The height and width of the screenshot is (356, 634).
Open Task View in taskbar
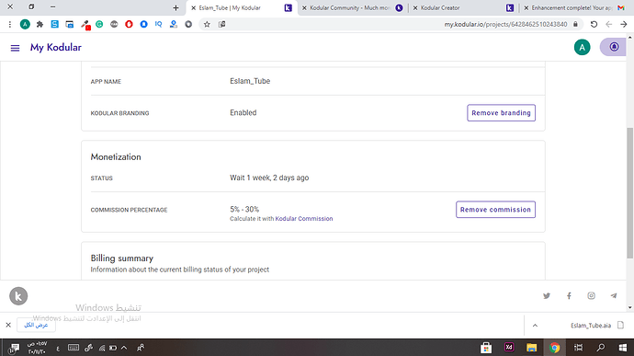pos(579,348)
